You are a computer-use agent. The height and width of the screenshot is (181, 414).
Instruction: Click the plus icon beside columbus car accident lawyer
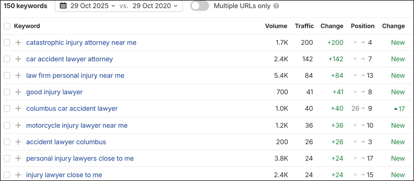(18, 108)
